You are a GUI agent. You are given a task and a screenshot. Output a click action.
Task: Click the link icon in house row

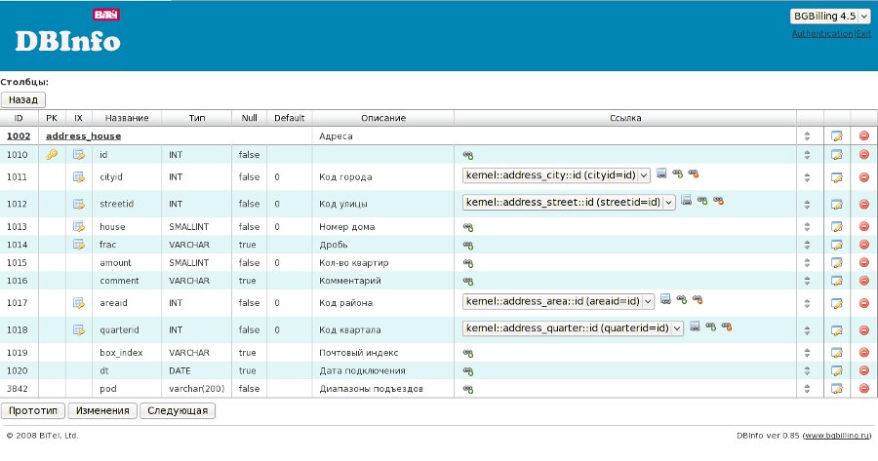pos(468,227)
